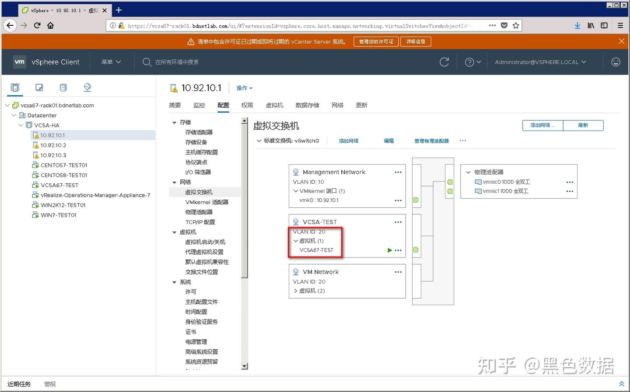Open the Storage inventory view icon
The width and height of the screenshot is (630, 392).
[x=63, y=87]
